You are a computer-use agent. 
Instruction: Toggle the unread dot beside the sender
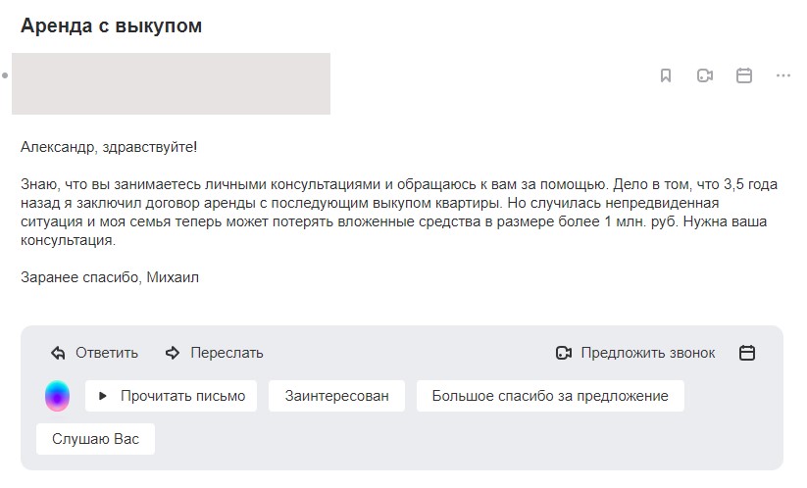pyautogui.click(x=5, y=75)
